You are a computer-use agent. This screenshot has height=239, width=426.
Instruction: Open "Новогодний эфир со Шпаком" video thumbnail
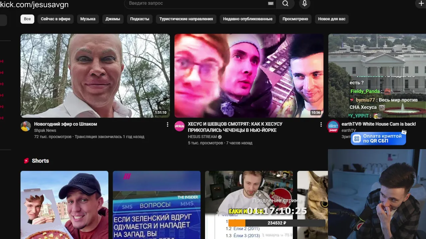point(95,76)
